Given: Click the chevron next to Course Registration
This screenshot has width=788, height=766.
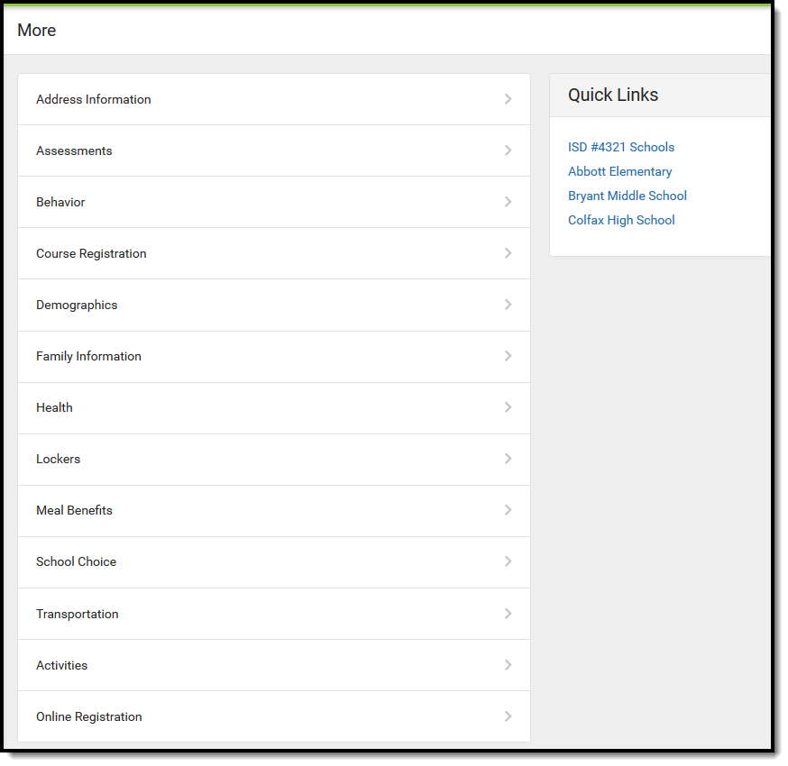Looking at the screenshot, I should point(509,253).
